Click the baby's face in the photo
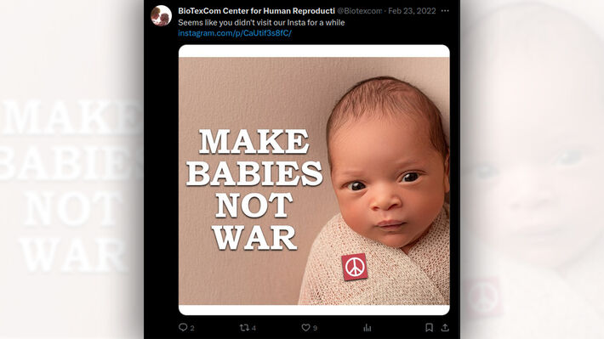This screenshot has width=604, height=339. click(387, 181)
